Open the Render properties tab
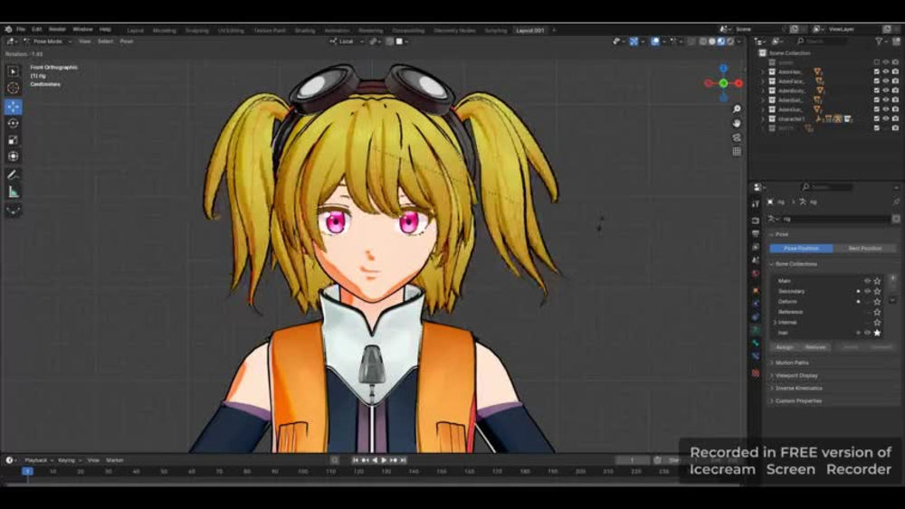This screenshot has width=905, height=509. click(756, 221)
